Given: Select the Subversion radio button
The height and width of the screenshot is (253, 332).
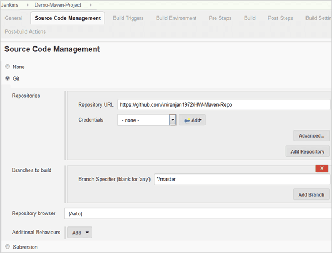Looking at the screenshot, I should tap(8, 247).
